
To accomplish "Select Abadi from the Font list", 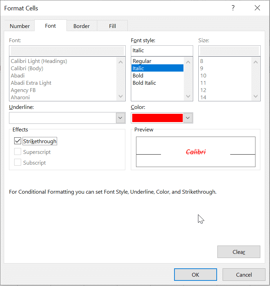I will [17, 75].
